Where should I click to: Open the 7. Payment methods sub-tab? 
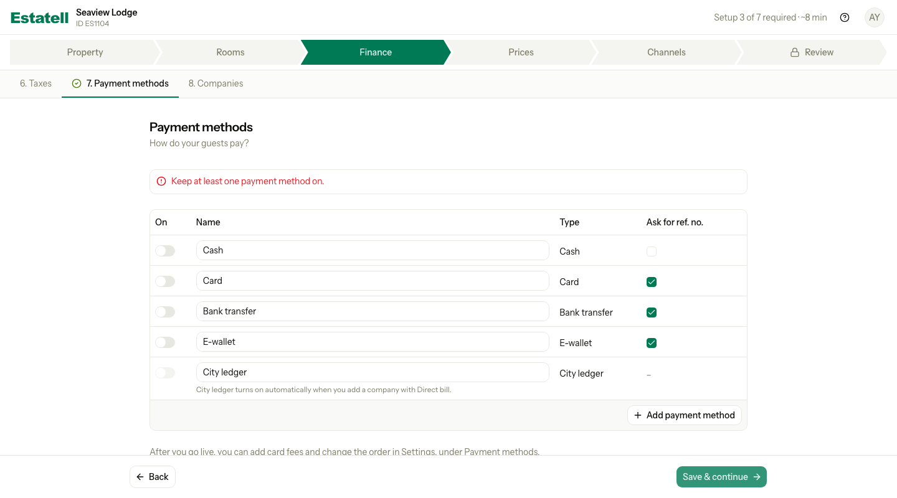pyautogui.click(x=120, y=83)
